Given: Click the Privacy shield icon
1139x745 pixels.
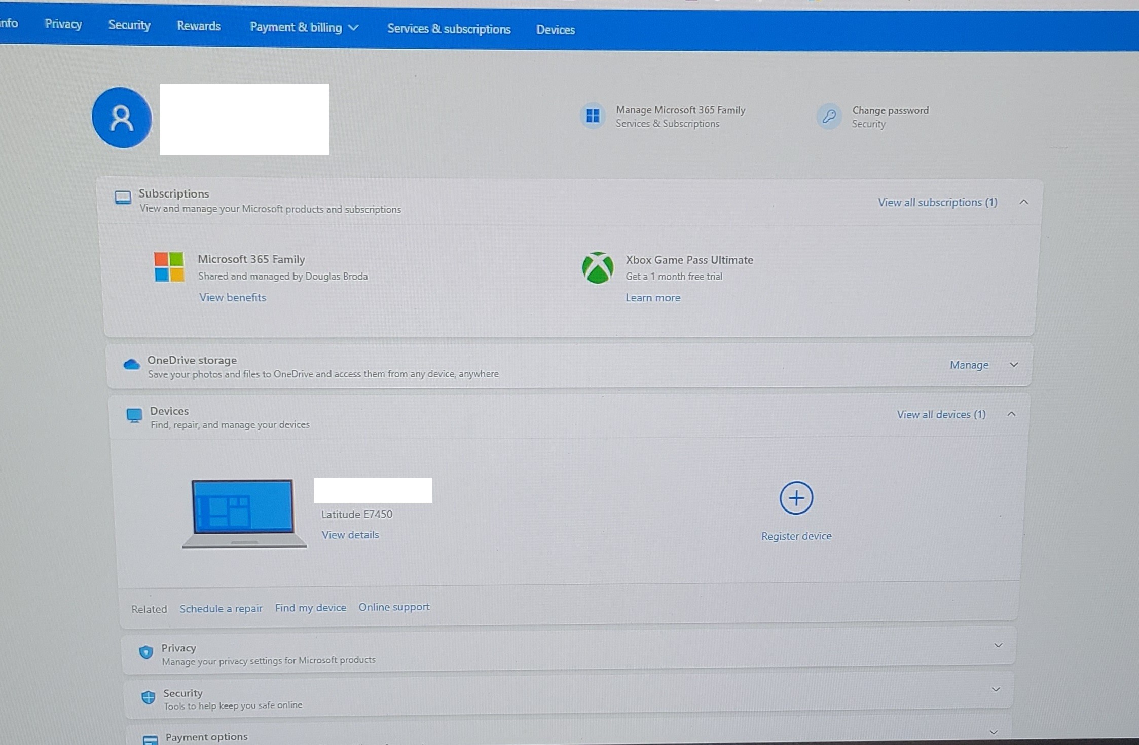Looking at the screenshot, I should [x=146, y=652].
